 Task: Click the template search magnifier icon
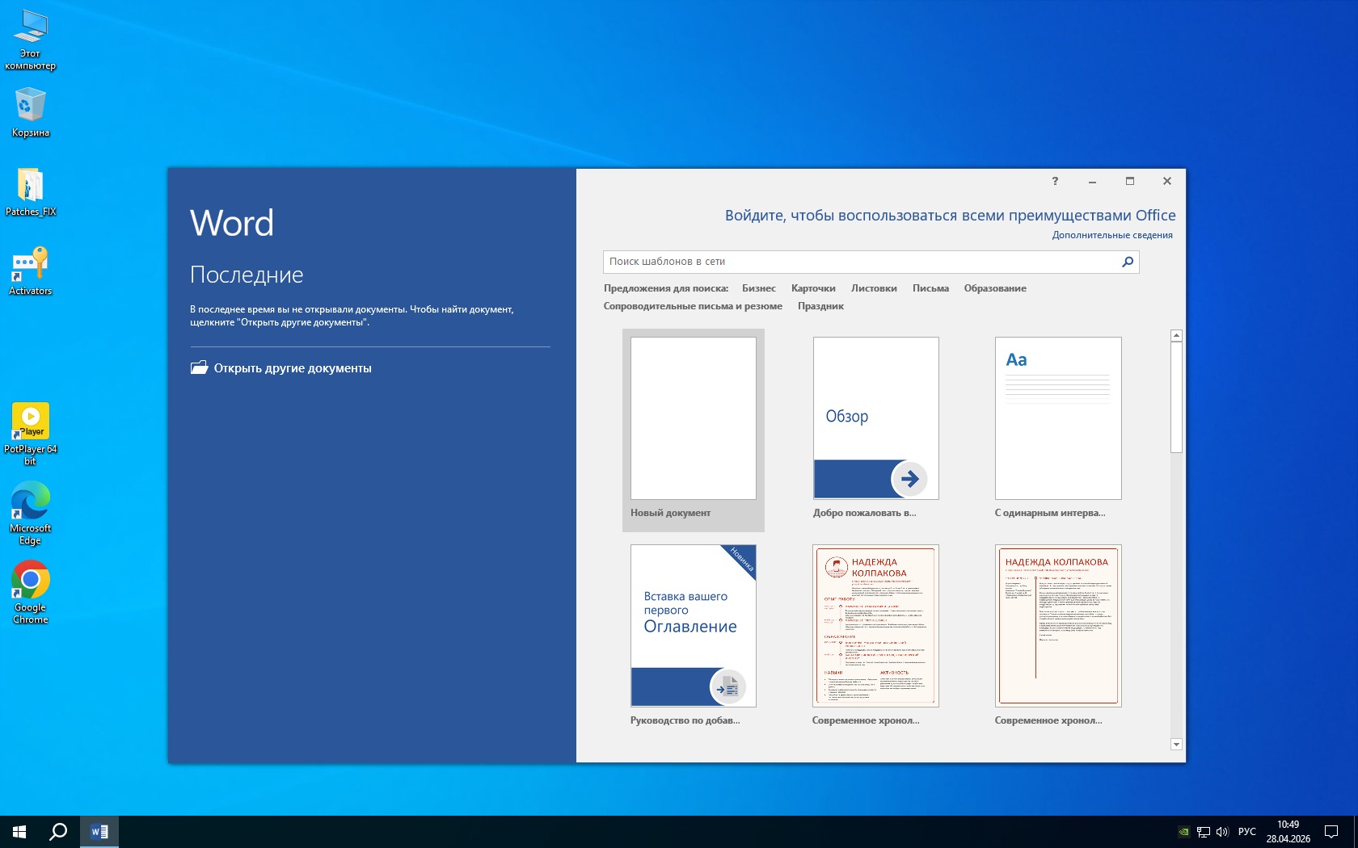(x=1127, y=262)
